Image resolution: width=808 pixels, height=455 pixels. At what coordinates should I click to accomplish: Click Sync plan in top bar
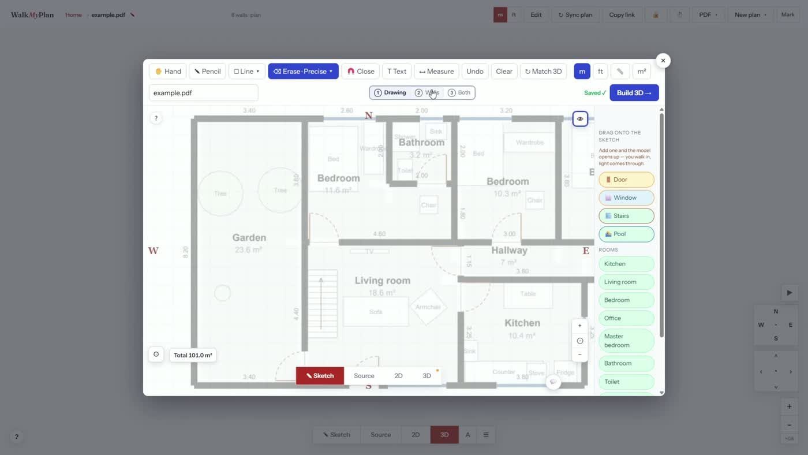click(x=575, y=14)
